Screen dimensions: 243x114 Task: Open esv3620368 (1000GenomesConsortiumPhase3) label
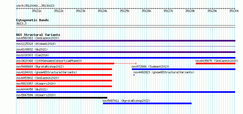click(49, 61)
